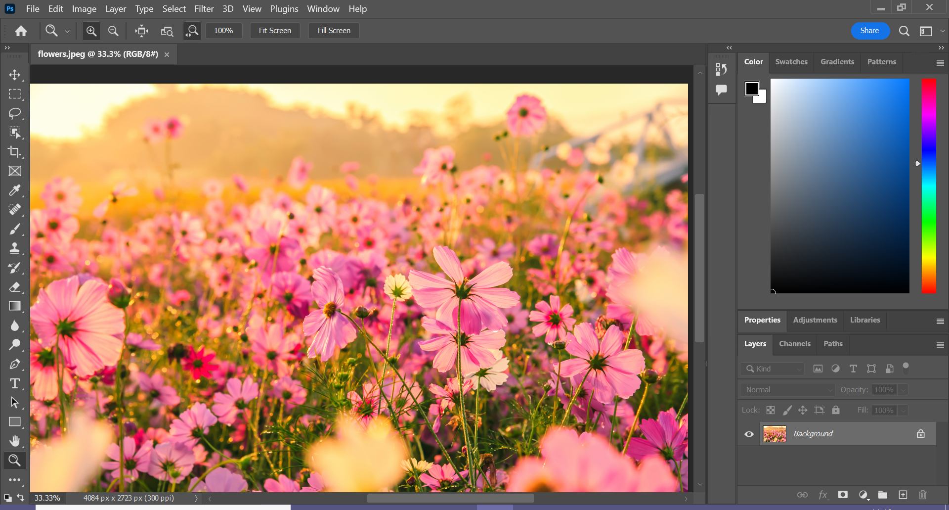Select the Clone Stamp tool
Image resolution: width=949 pixels, height=510 pixels.
coord(15,248)
